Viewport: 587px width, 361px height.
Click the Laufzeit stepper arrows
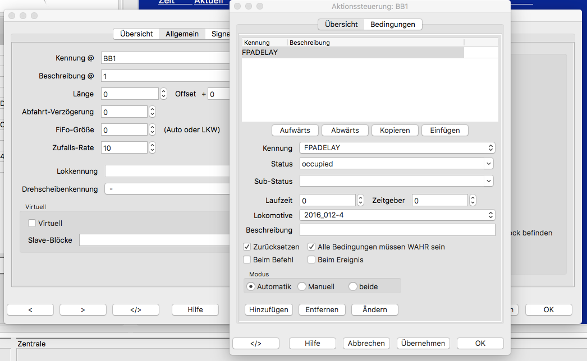coord(360,200)
